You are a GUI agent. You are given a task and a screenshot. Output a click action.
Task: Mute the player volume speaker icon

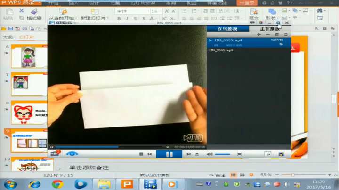click(x=210, y=154)
